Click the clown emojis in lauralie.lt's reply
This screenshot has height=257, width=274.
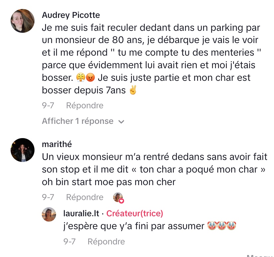coord(221,226)
